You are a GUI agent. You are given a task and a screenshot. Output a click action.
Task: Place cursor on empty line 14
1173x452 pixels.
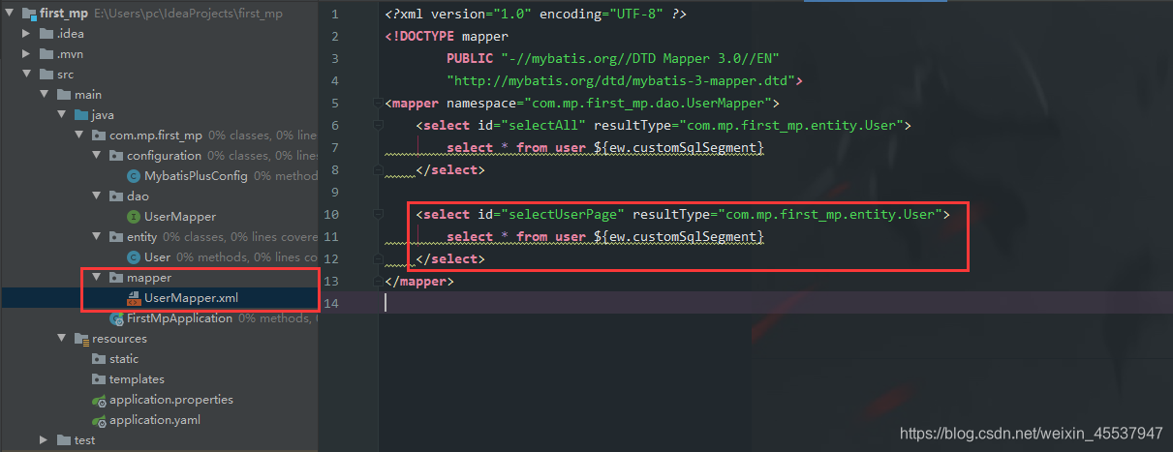(x=581, y=303)
